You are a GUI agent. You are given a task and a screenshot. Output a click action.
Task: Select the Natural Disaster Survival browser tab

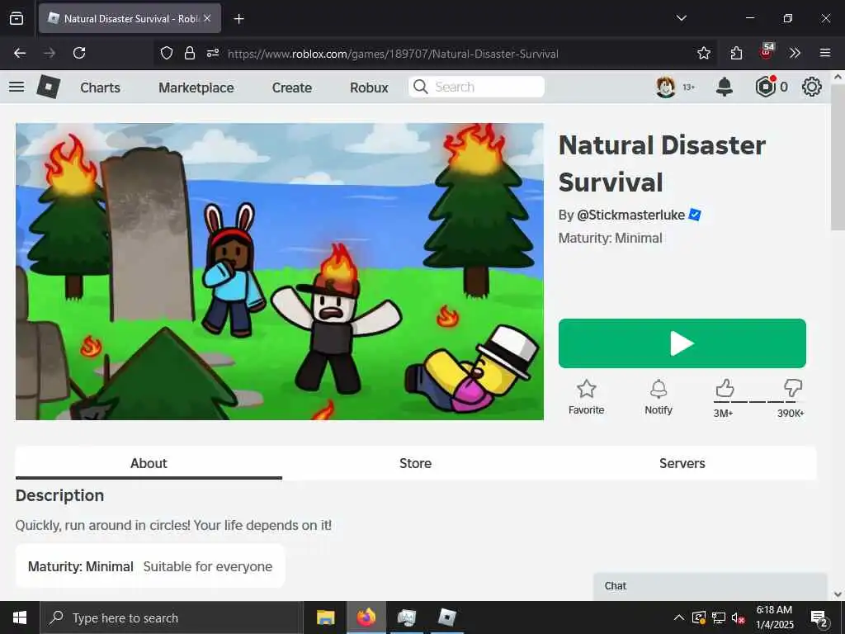pos(130,18)
